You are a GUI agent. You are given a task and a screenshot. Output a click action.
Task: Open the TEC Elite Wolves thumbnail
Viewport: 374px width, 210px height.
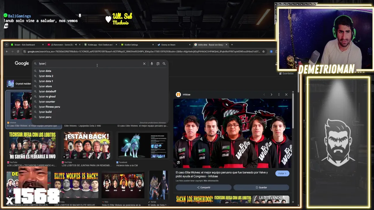[123, 185]
